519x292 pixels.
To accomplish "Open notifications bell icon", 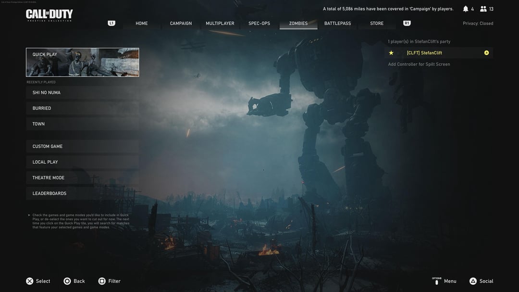I will (x=465, y=9).
